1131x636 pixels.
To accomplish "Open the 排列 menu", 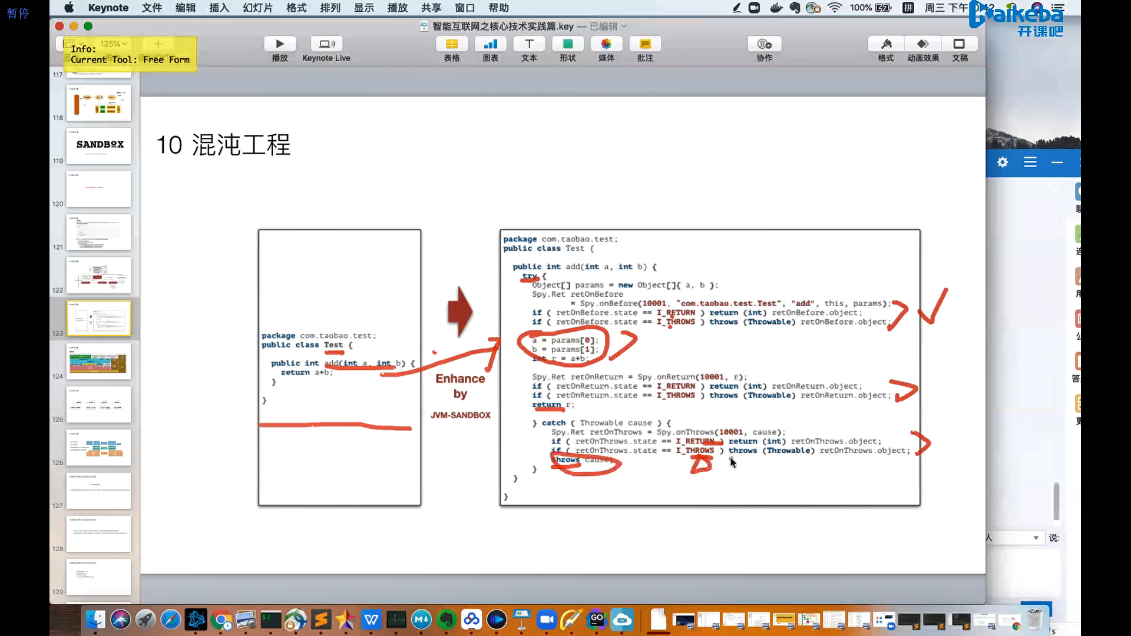I will coord(330,8).
